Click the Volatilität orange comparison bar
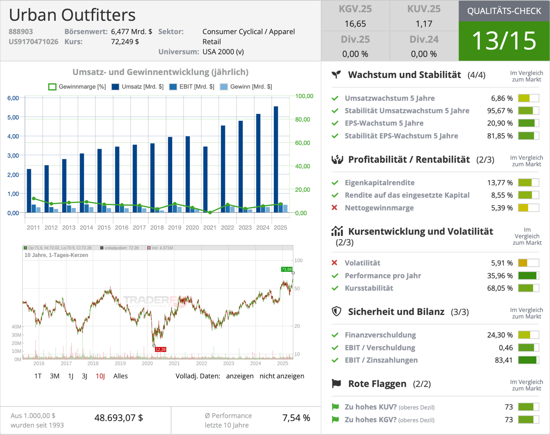This screenshot has width=550, height=435. (x=529, y=263)
